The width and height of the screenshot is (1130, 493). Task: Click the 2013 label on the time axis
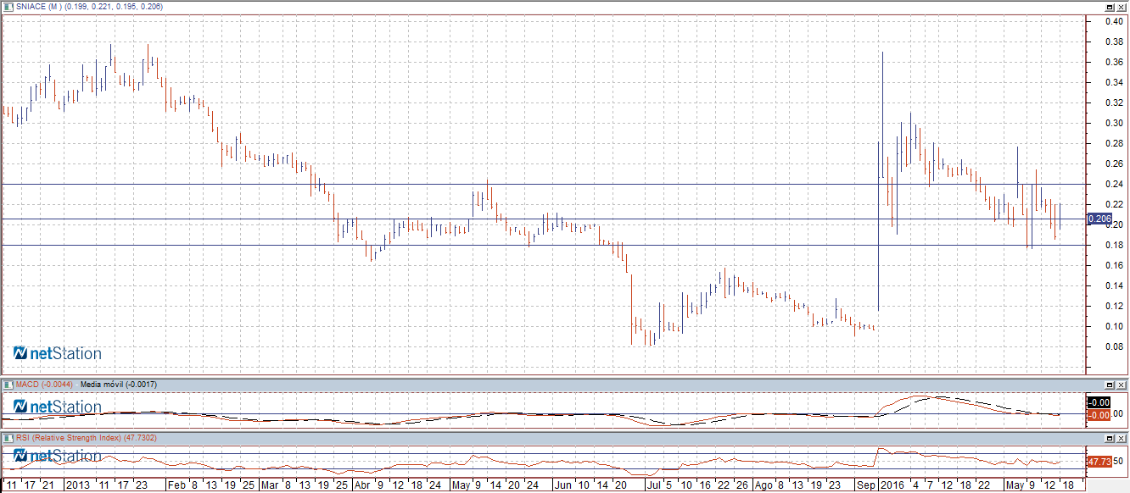(78, 486)
